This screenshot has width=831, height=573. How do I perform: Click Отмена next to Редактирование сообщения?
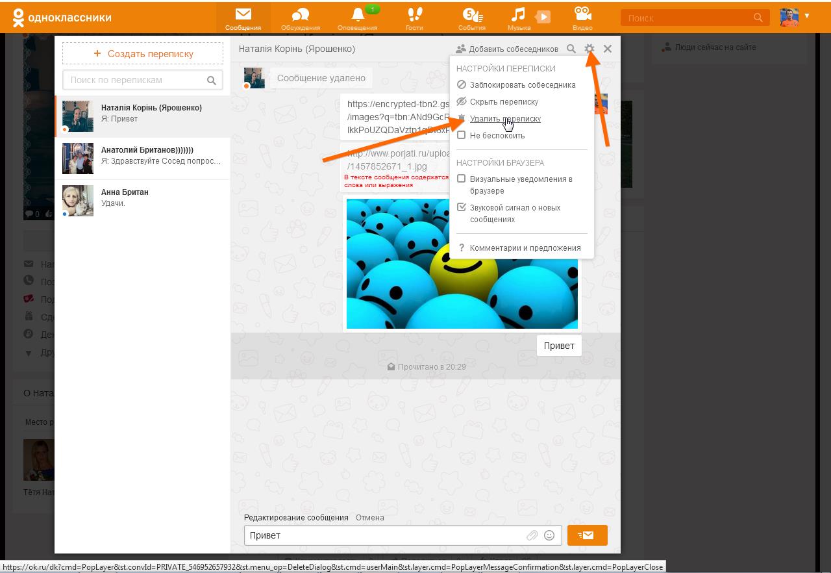(370, 518)
